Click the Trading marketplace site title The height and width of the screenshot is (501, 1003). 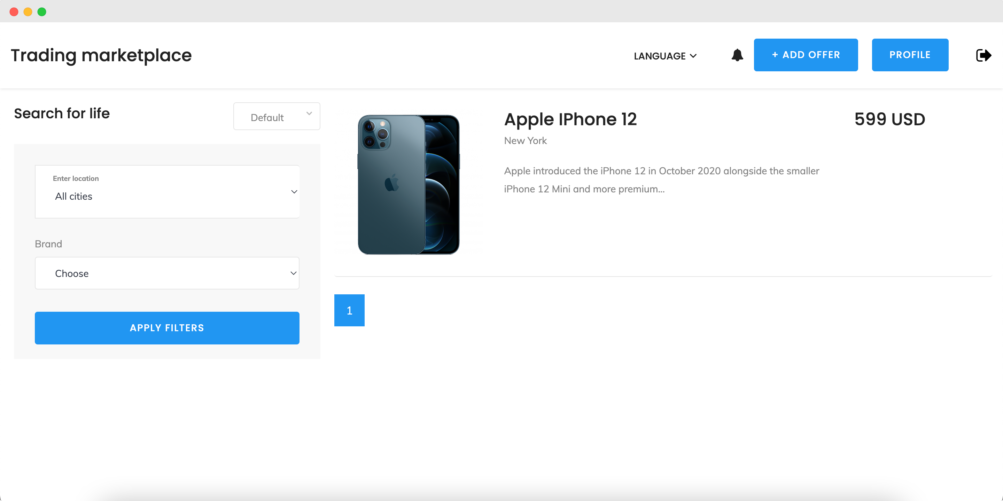click(x=101, y=56)
